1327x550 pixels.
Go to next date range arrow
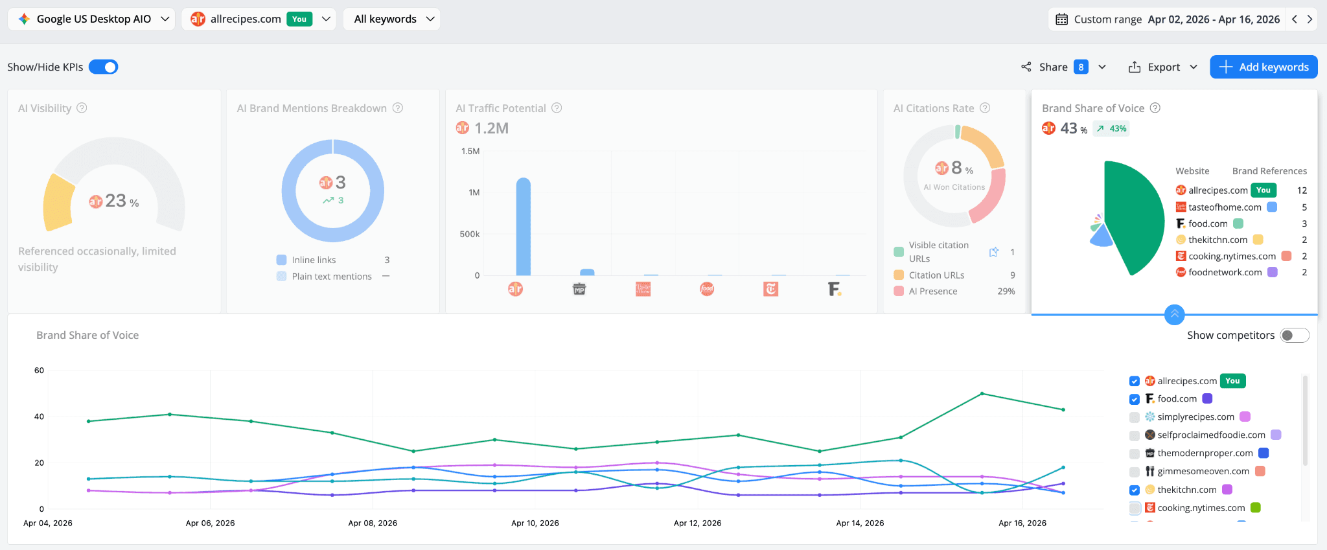[1310, 19]
